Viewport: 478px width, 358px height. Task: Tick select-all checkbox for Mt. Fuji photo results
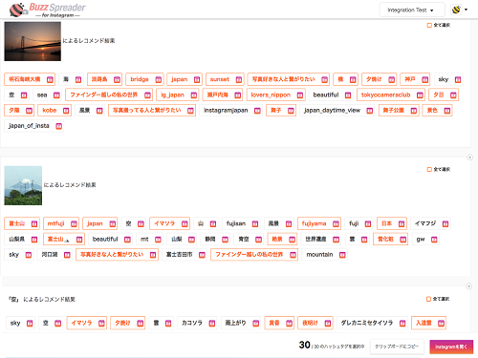click(429, 169)
